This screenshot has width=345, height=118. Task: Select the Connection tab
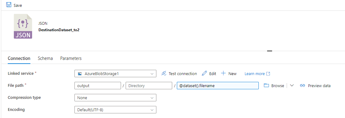(19, 58)
